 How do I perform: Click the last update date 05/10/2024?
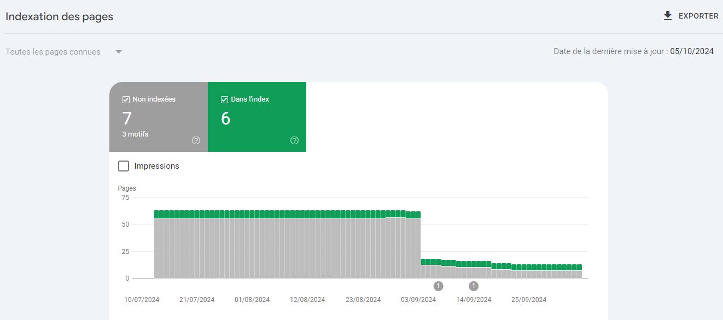point(692,51)
